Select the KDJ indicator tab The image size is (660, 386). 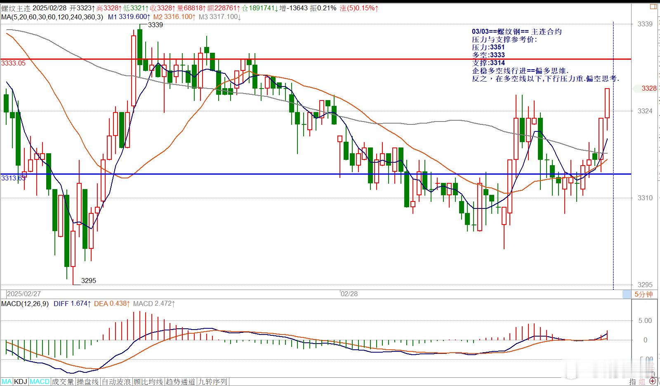21,382
